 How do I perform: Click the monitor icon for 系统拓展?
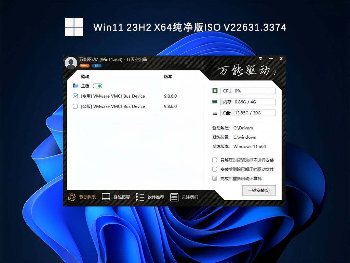106,197
